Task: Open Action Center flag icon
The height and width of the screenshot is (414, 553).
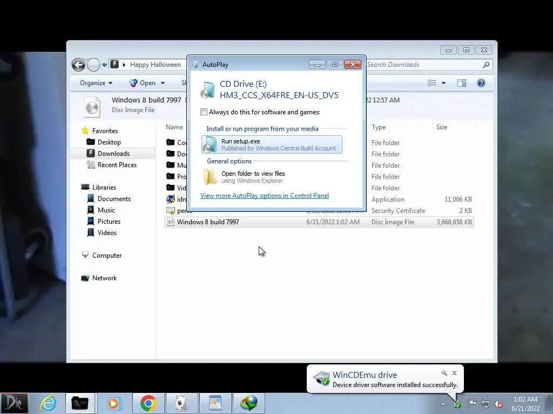Action: (x=472, y=404)
